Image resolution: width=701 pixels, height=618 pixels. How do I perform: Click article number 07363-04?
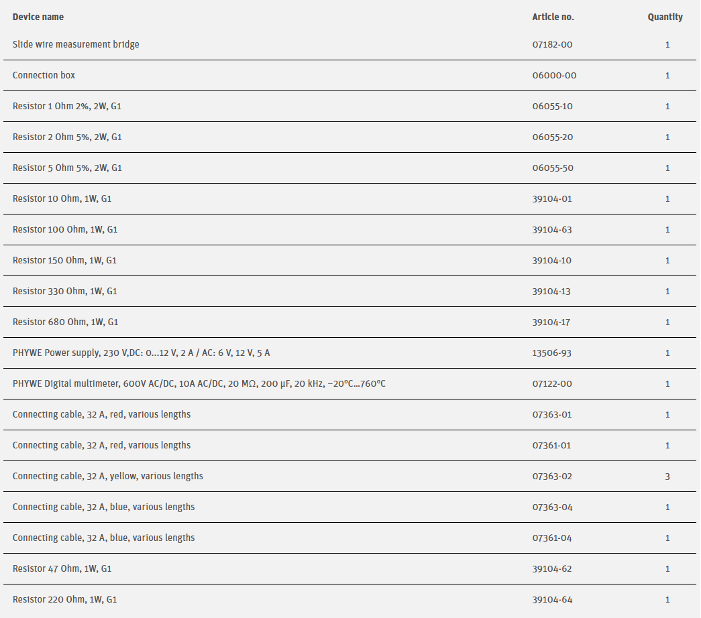point(553,507)
